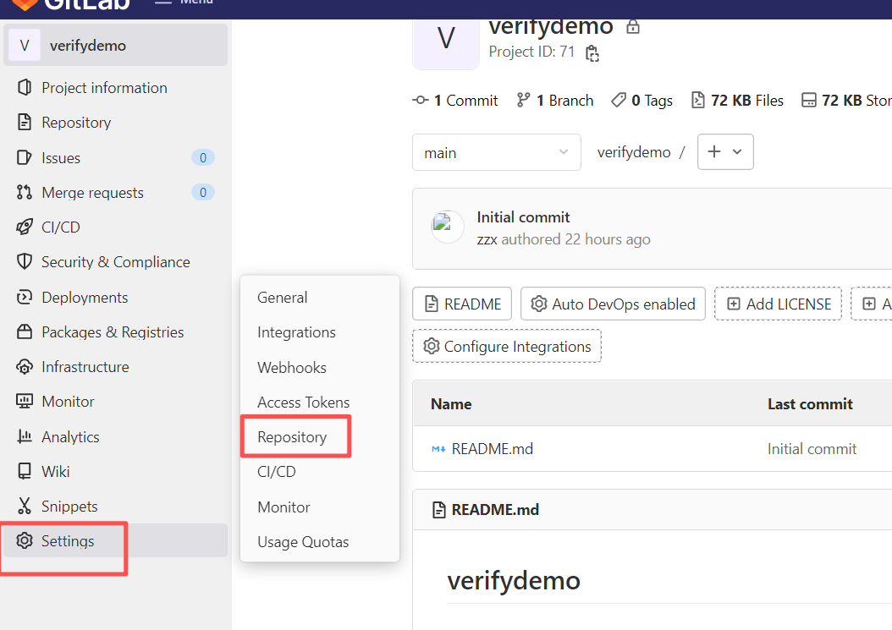The width and height of the screenshot is (892, 630).
Task: Click the README button
Action: (462, 304)
